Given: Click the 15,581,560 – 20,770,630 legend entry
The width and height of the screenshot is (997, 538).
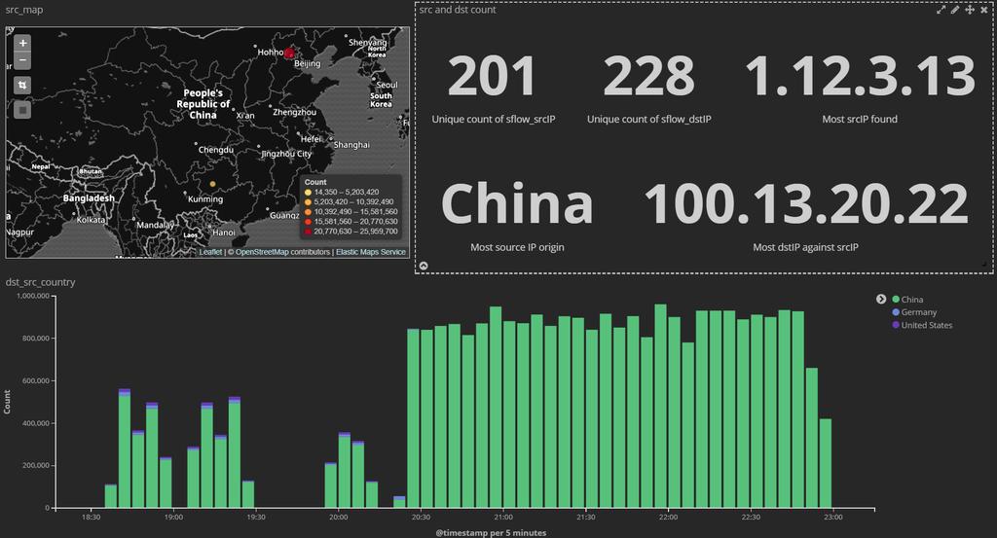Looking at the screenshot, I should 351,222.
